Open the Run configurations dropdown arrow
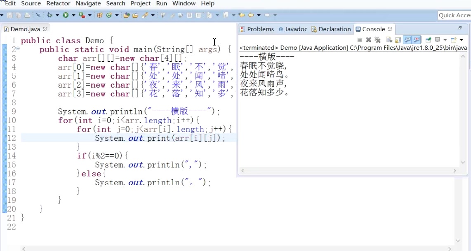Screen dimensions: 471x251 tap(73, 15)
